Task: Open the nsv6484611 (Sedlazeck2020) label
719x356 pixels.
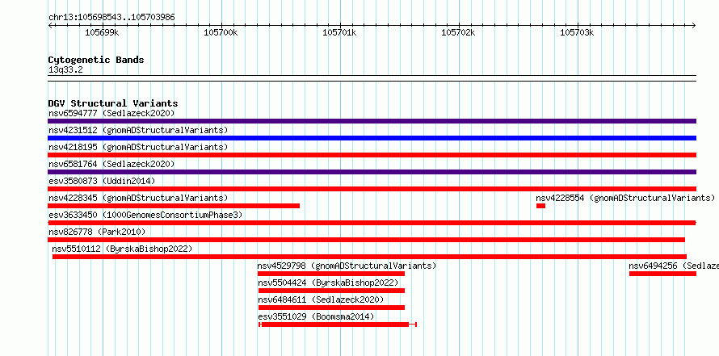Action: [x=321, y=299]
